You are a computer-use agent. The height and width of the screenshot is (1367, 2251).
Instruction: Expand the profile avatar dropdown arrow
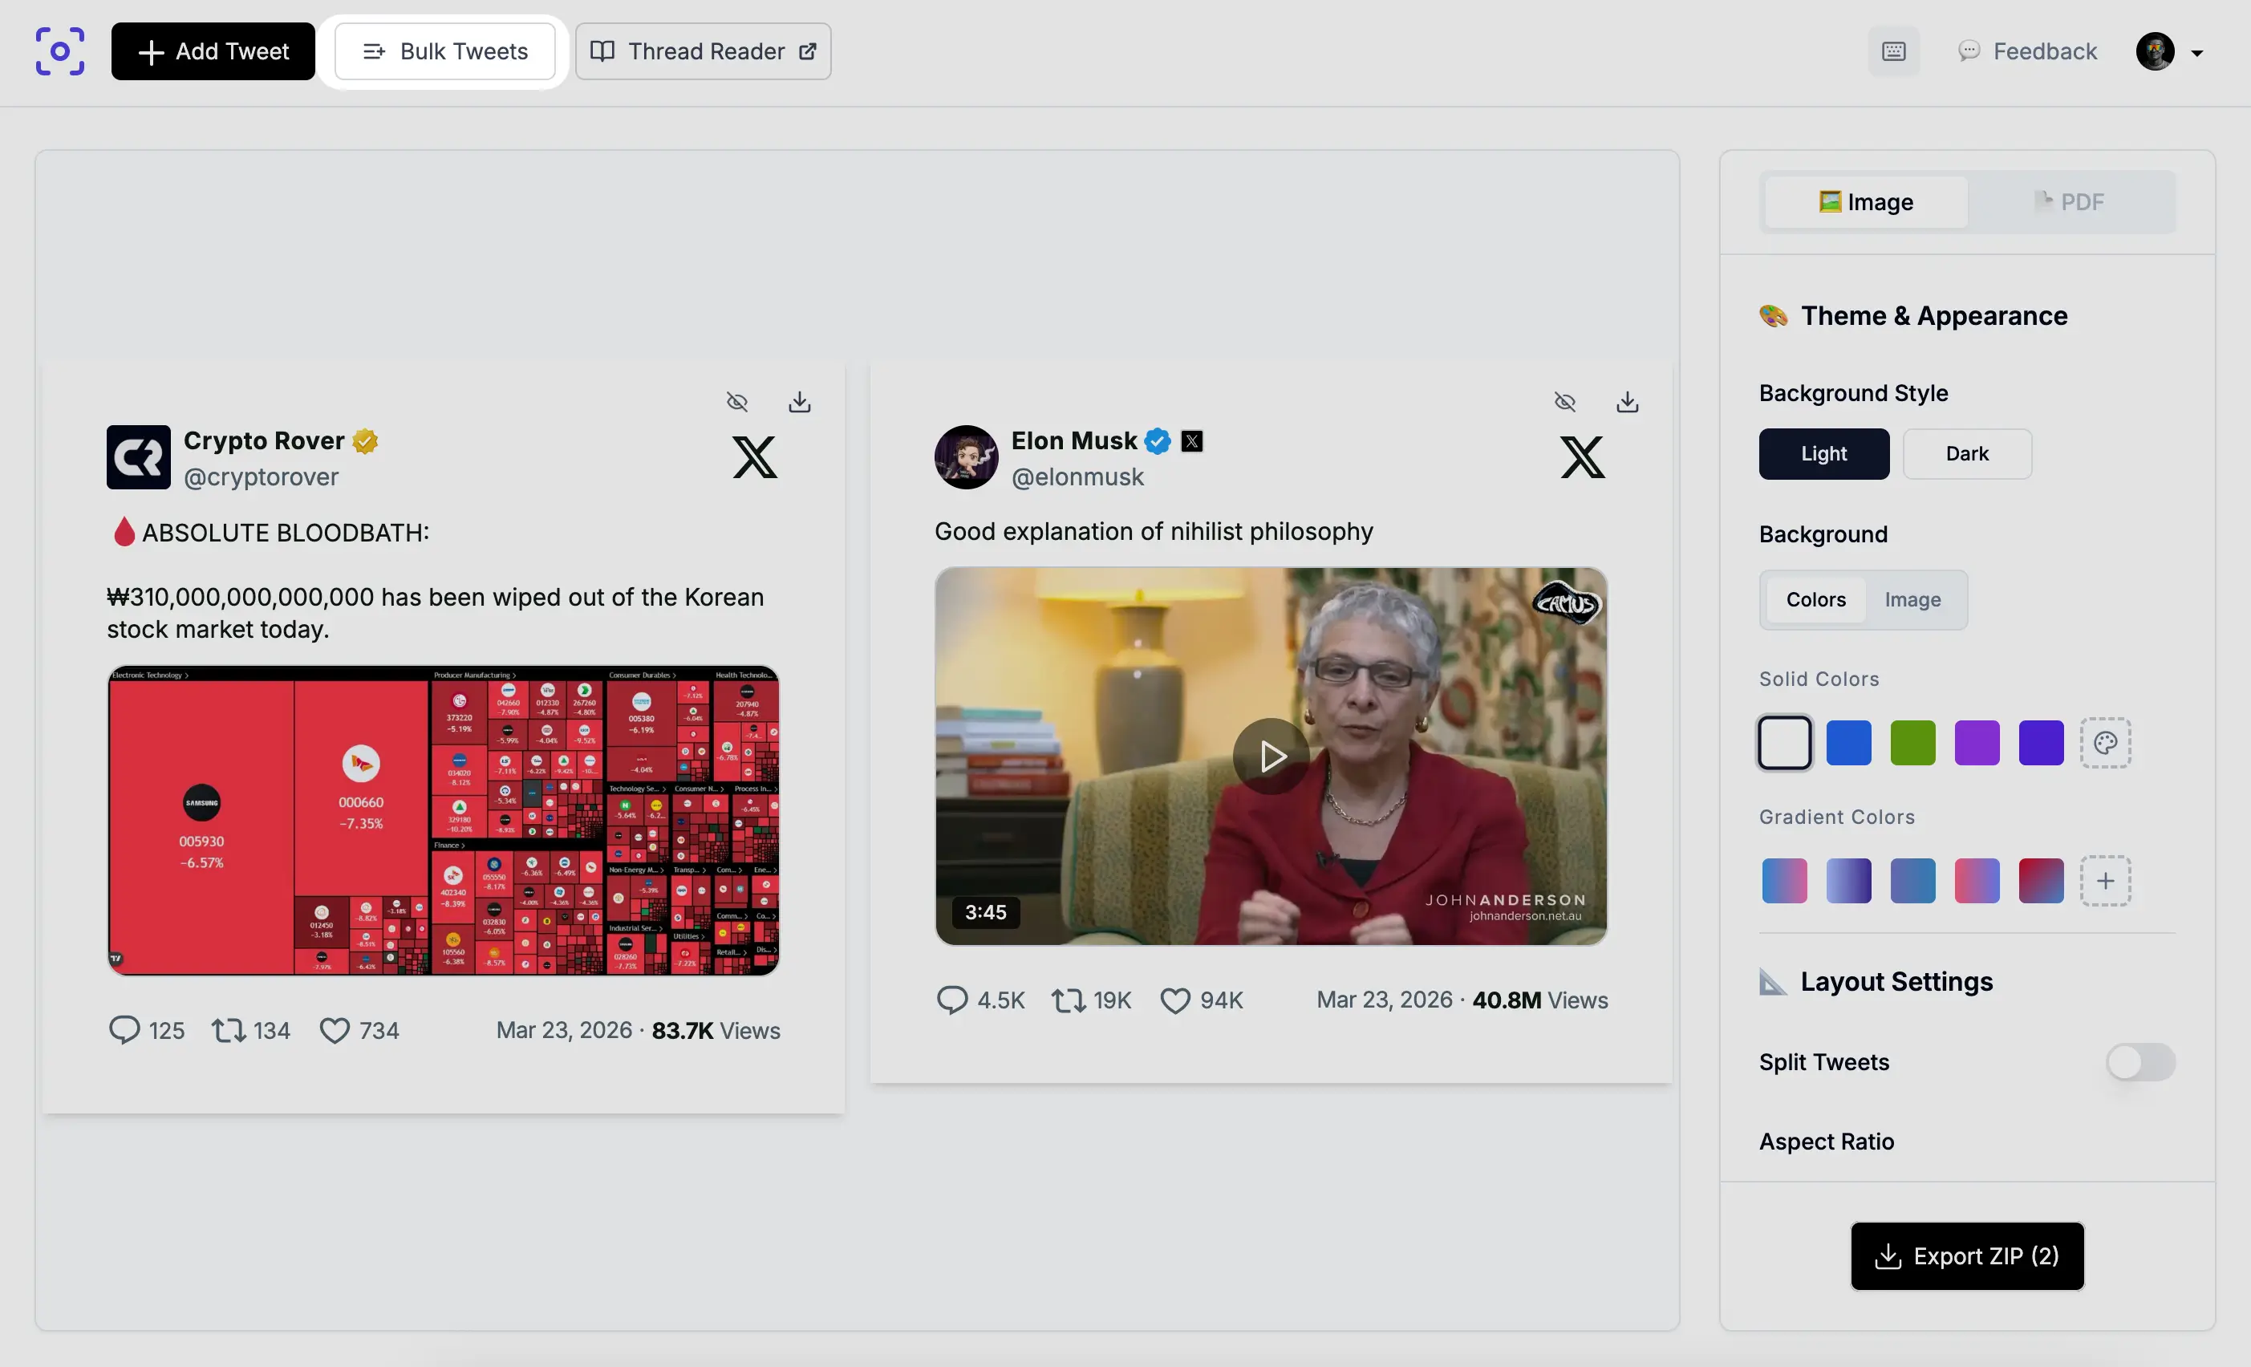coord(2197,53)
